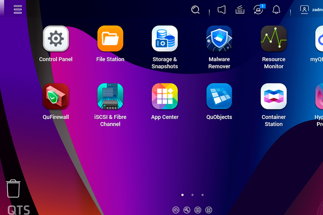Open the bottom book help icon
Viewport: 323px width, 215px height.
point(198,210)
